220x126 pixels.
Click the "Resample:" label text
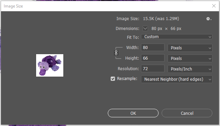[x=127, y=79]
